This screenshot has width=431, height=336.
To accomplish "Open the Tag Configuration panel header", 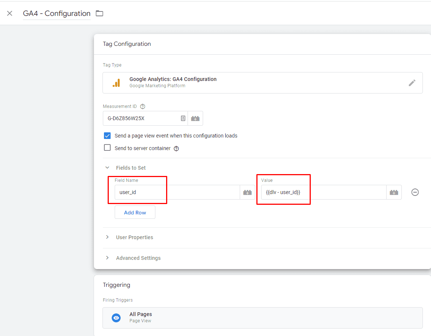I will pos(127,44).
